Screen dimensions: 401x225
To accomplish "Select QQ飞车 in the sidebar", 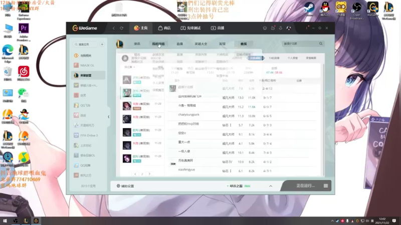I will (x=88, y=105).
